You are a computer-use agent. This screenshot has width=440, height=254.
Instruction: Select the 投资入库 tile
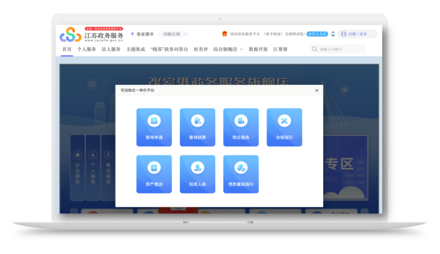pyautogui.click(x=197, y=174)
